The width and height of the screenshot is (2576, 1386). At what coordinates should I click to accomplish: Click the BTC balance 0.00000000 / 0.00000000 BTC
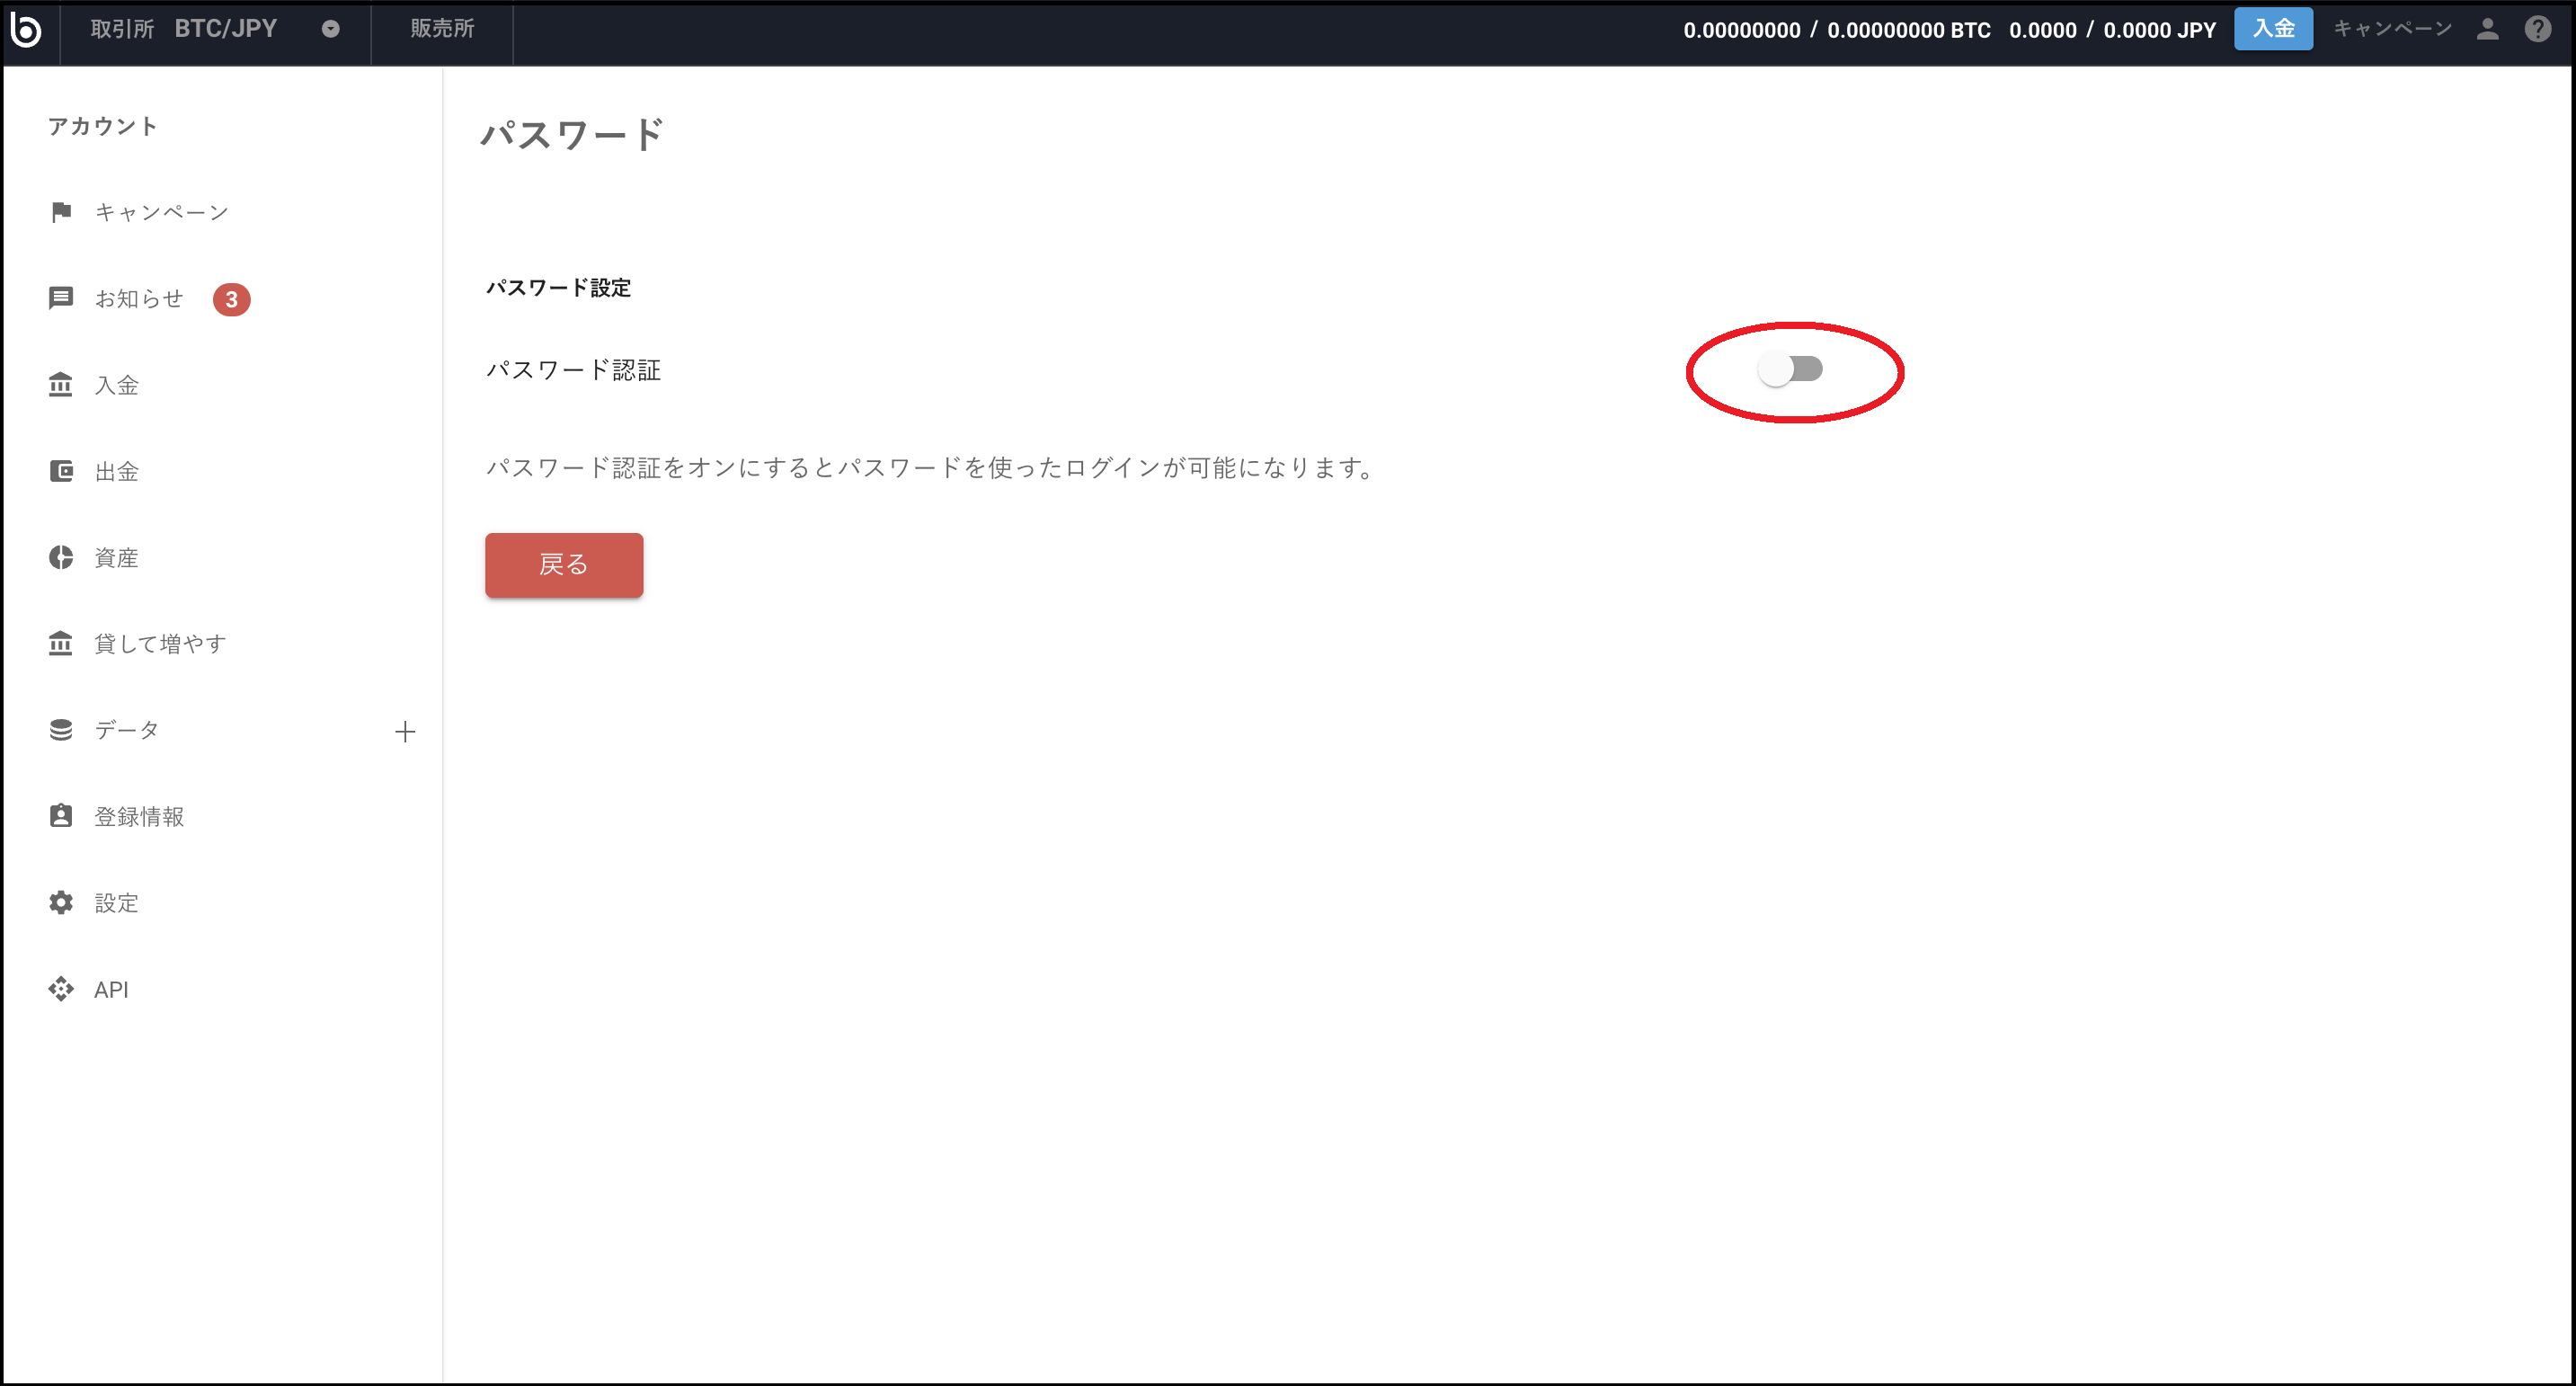coord(1837,30)
